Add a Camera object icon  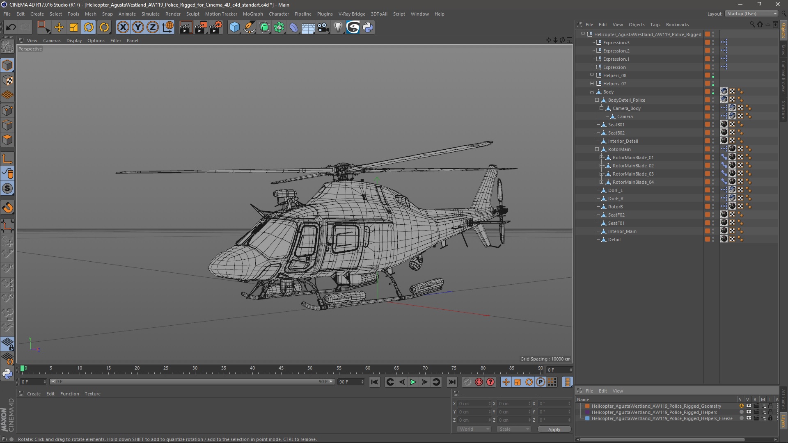(323, 27)
